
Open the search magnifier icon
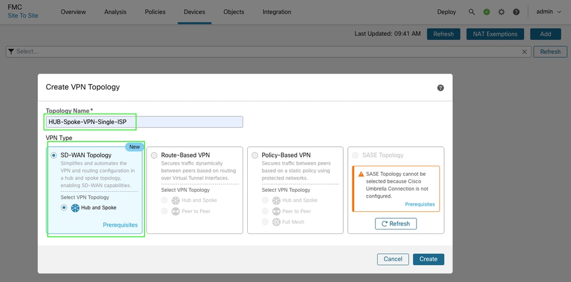pyautogui.click(x=471, y=12)
